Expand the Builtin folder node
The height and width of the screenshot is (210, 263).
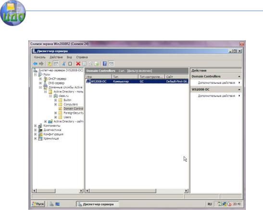coord(55,100)
